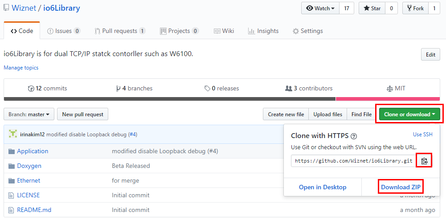Fork the repository
The width and height of the screenshot is (446, 220).
point(415,8)
